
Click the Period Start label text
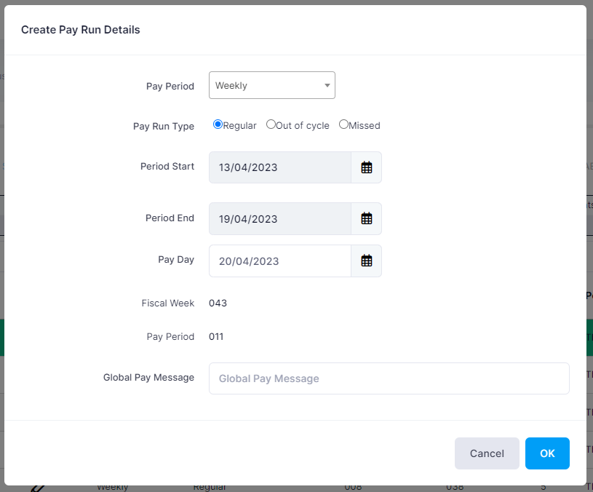(x=167, y=166)
